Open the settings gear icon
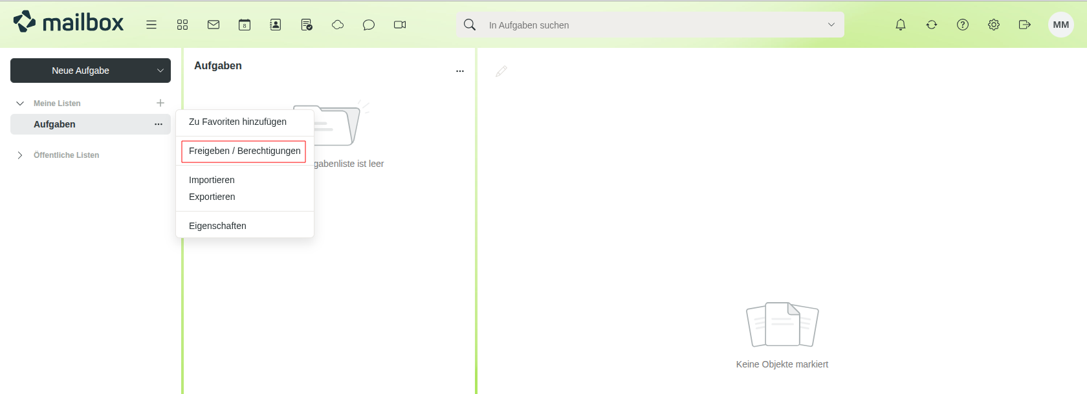The image size is (1087, 394). click(x=994, y=25)
